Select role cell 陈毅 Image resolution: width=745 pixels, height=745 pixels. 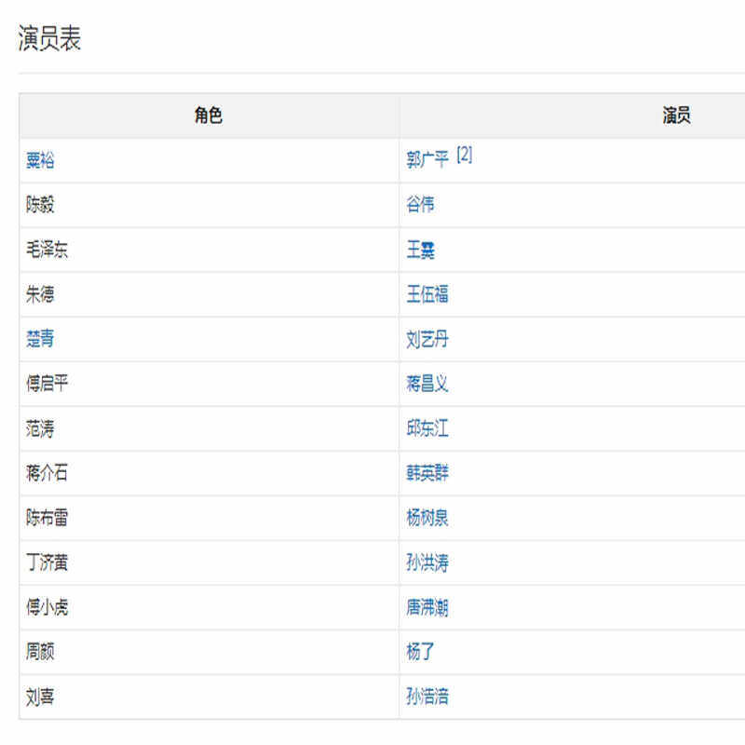point(209,205)
